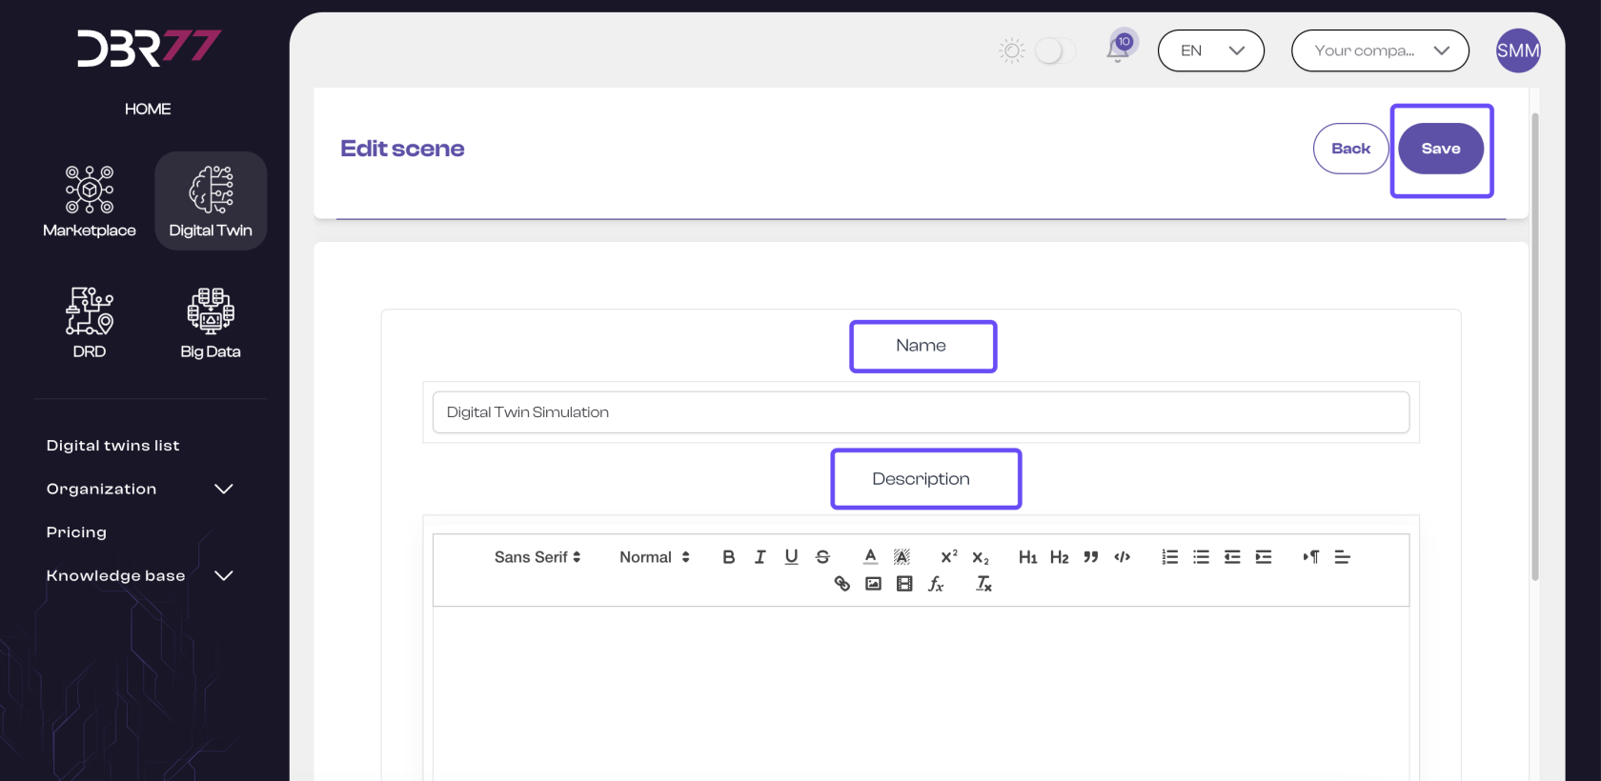Open the EN language dropdown
Screen dimensions: 1601x781
pos(1211,50)
